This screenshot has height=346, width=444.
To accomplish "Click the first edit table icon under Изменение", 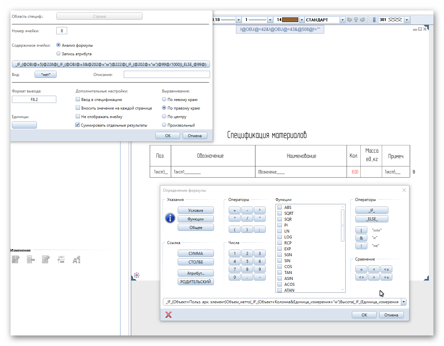I will point(15,259).
